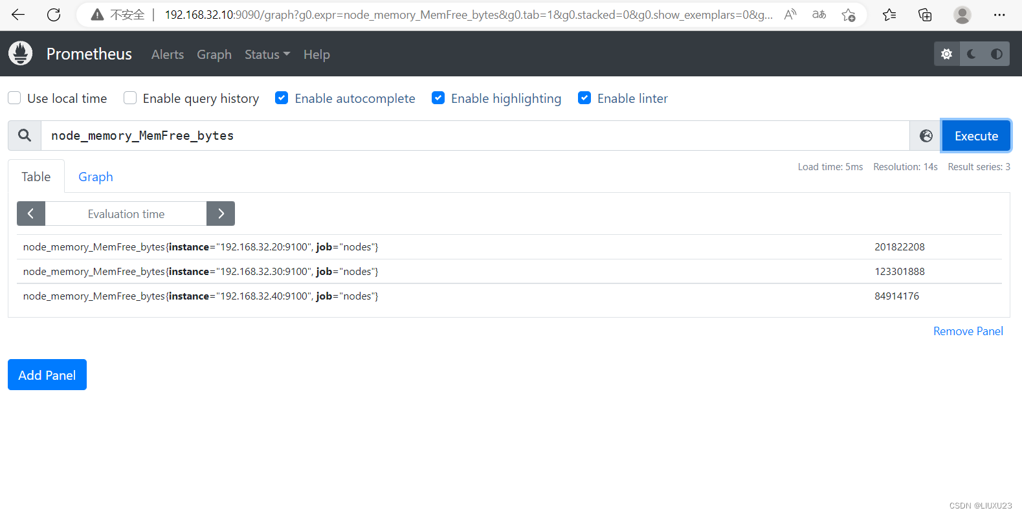This screenshot has height=515, width=1022.
Task: Open the metrics explorer globe icon
Action: [x=926, y=136]
